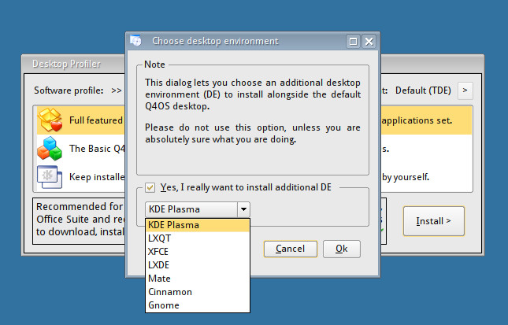This screenshot has height=325, width=508.
Task: Click the Note text about Q4OS desktop
Action: click(x=253, y=94)
